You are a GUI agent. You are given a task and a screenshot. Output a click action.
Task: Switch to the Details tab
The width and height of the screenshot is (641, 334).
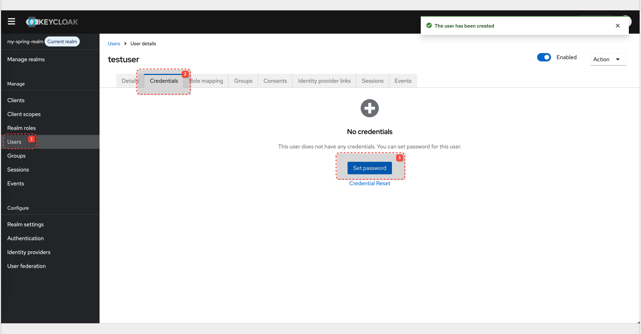(130, 80)
